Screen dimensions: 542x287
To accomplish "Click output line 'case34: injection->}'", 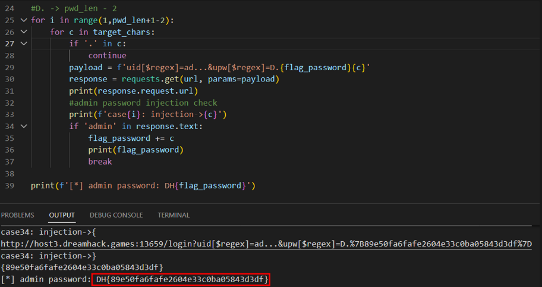I will [48, 256].
